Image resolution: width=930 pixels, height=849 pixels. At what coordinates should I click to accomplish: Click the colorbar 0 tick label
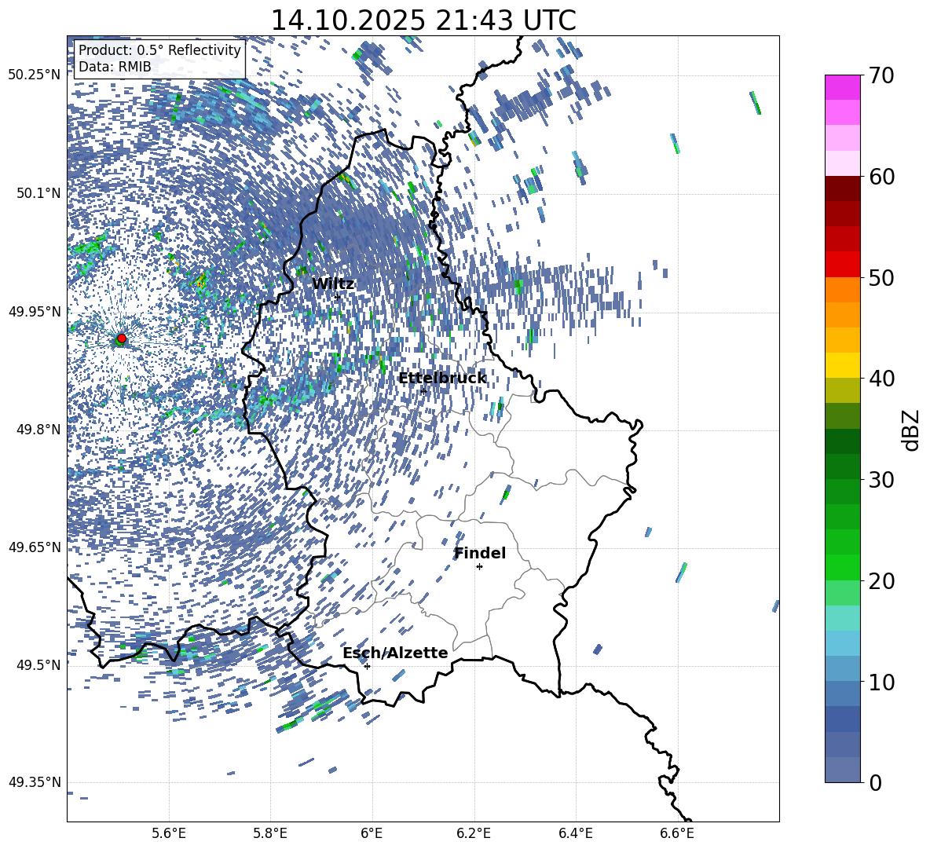tap(875, 783)
